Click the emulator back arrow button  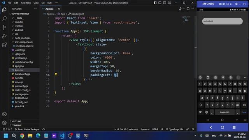[211, 128]
